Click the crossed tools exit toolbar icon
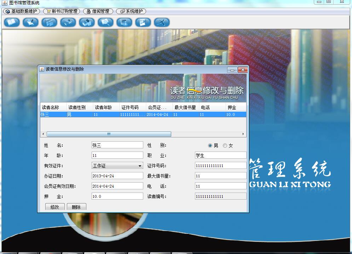Screen dimensions: 352x254 tap(162, 22)
